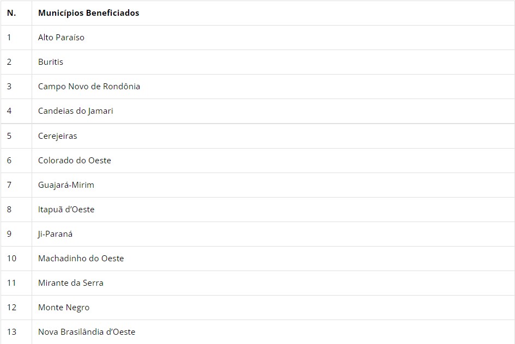
Task: Click the 'Candeias do Jamari' cell
Action: [x=75, y=111]
